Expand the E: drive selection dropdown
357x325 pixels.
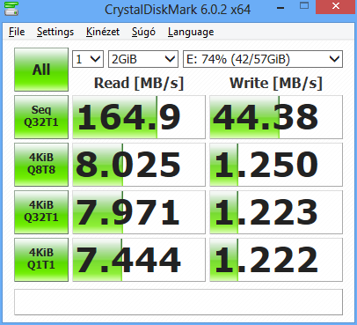click(x=263, y=59)
